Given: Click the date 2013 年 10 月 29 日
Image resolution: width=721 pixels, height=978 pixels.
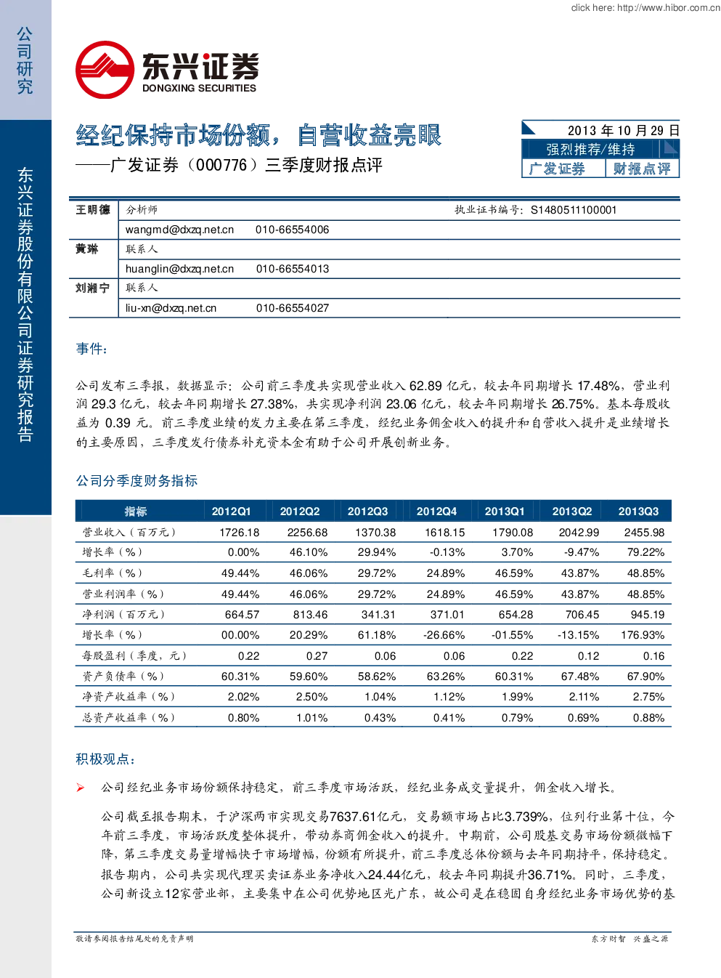Looking at the screenshot, I should (x=623, y=131).
